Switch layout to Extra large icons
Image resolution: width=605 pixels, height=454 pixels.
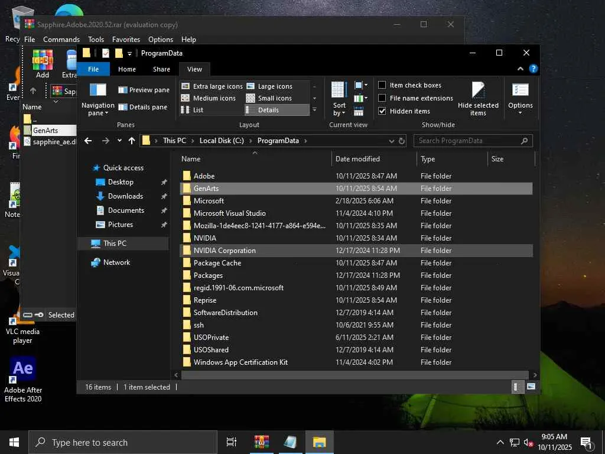(212, 86)
